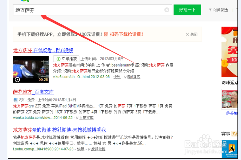Open the Australian Open logo thumbnail

coord(230,149)
